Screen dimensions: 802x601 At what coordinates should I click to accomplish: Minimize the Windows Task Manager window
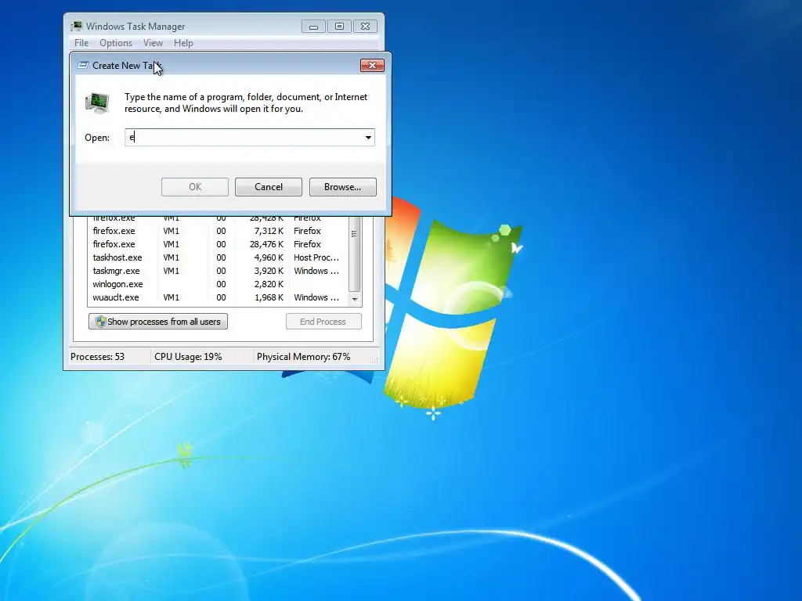click(313, 27)
